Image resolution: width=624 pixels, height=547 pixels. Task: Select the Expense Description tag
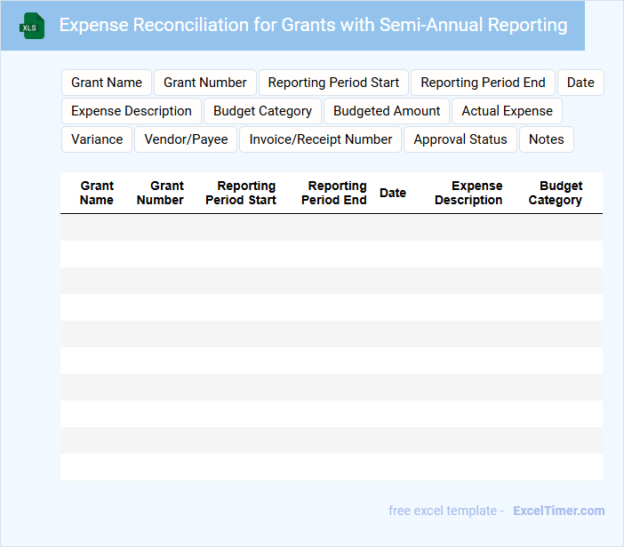[132, 111]
